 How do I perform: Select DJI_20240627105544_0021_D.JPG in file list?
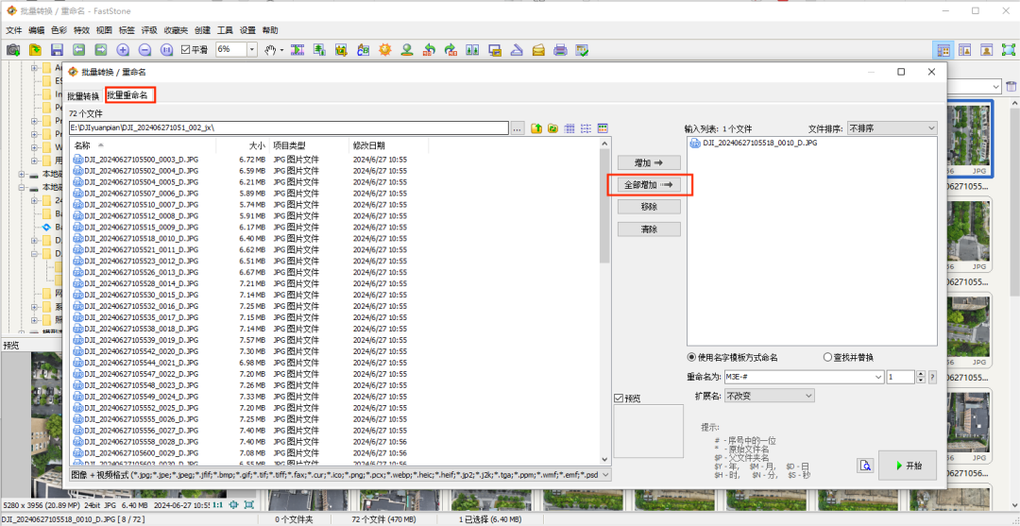[x=135, y=362]
